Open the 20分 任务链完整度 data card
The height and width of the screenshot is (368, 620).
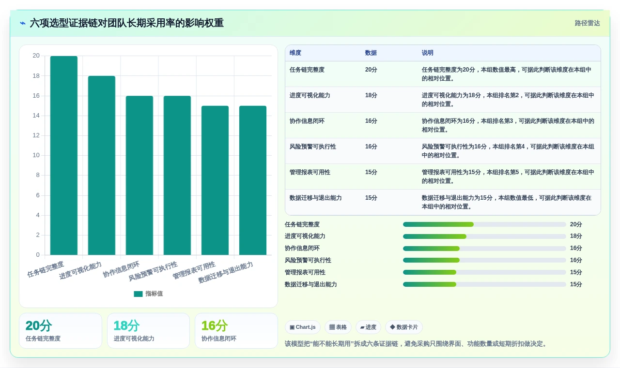point(61,331)
